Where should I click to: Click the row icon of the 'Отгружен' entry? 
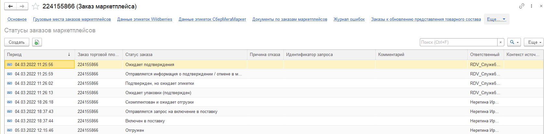10,130
